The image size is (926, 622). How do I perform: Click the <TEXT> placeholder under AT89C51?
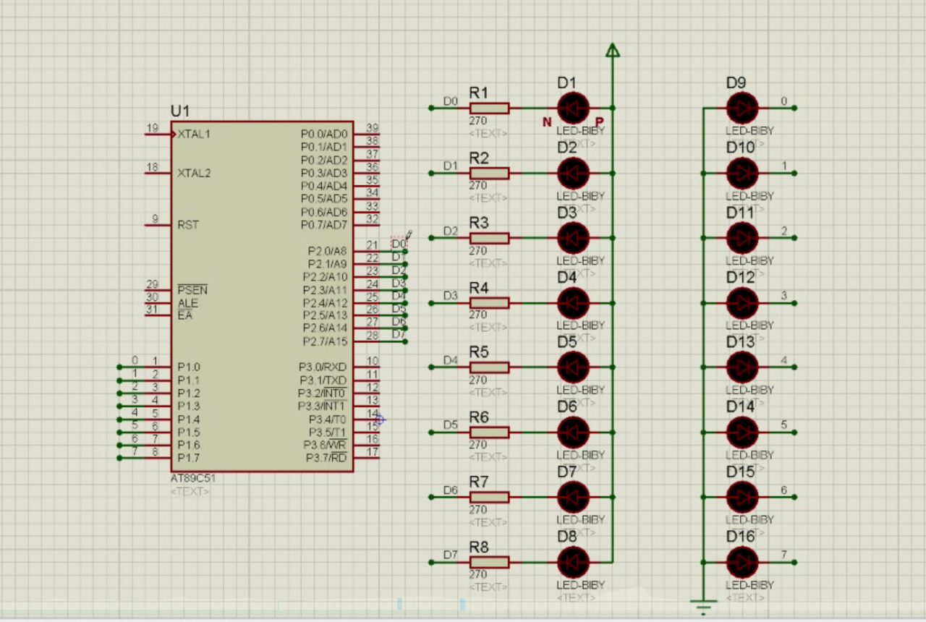click(x=190, y=491)
